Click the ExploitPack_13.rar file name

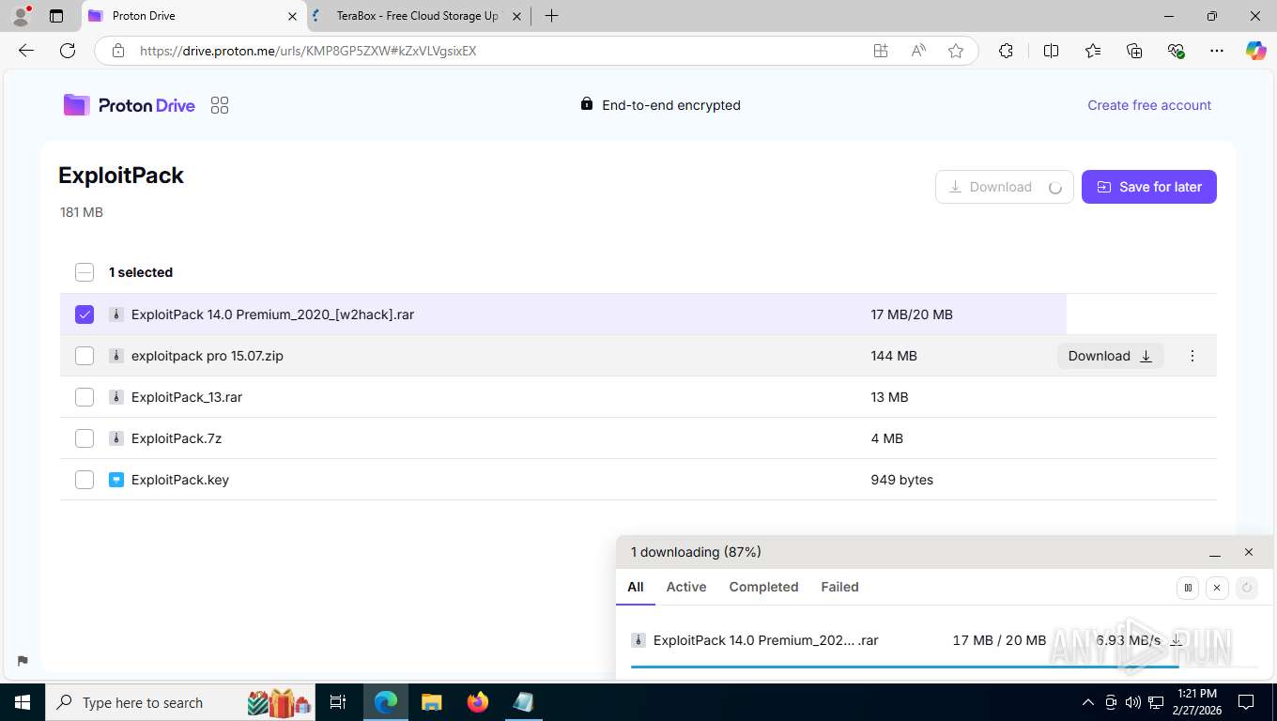coord(187,397)
